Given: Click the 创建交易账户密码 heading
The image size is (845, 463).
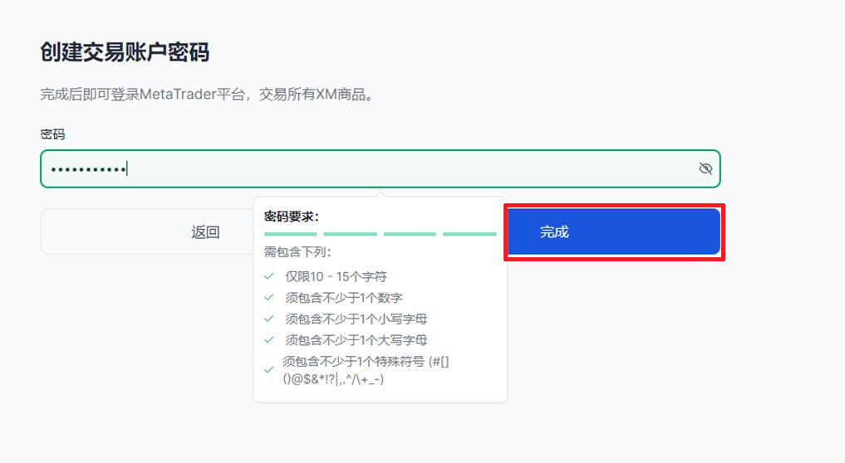Looking at the screenshot, I should pos(125,53).
